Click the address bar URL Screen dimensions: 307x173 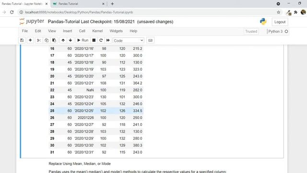pos(79,12)
